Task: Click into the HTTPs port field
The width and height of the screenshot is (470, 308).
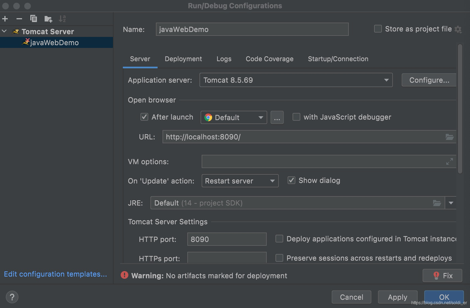Action: 227,257
